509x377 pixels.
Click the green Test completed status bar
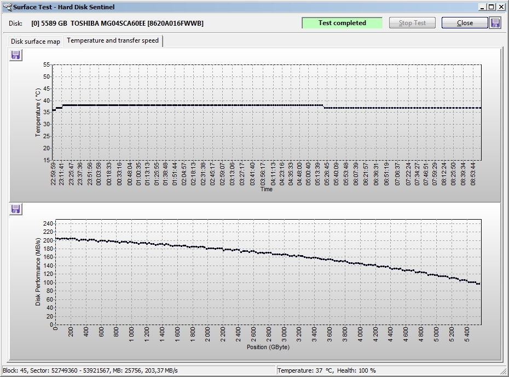[x=342, y=23]
